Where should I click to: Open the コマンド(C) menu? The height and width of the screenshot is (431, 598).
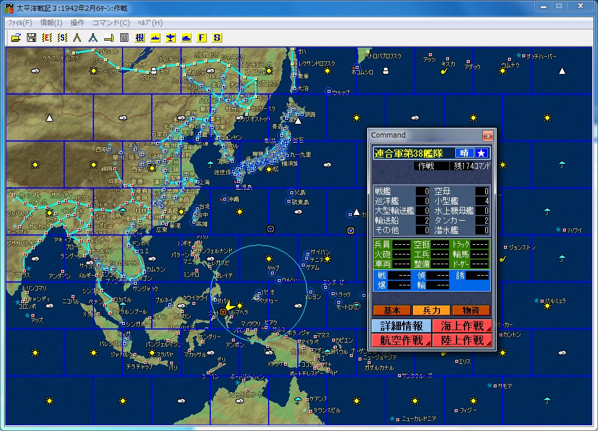111,23
